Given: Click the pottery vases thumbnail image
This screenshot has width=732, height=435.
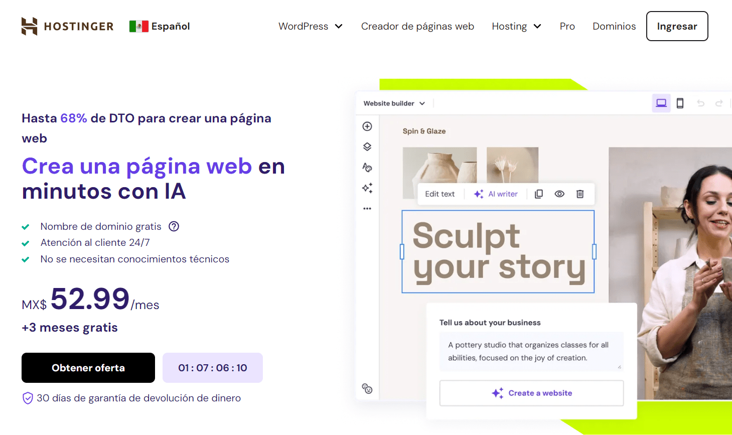Looking at the screenshot, I should (x=440, y=165).
